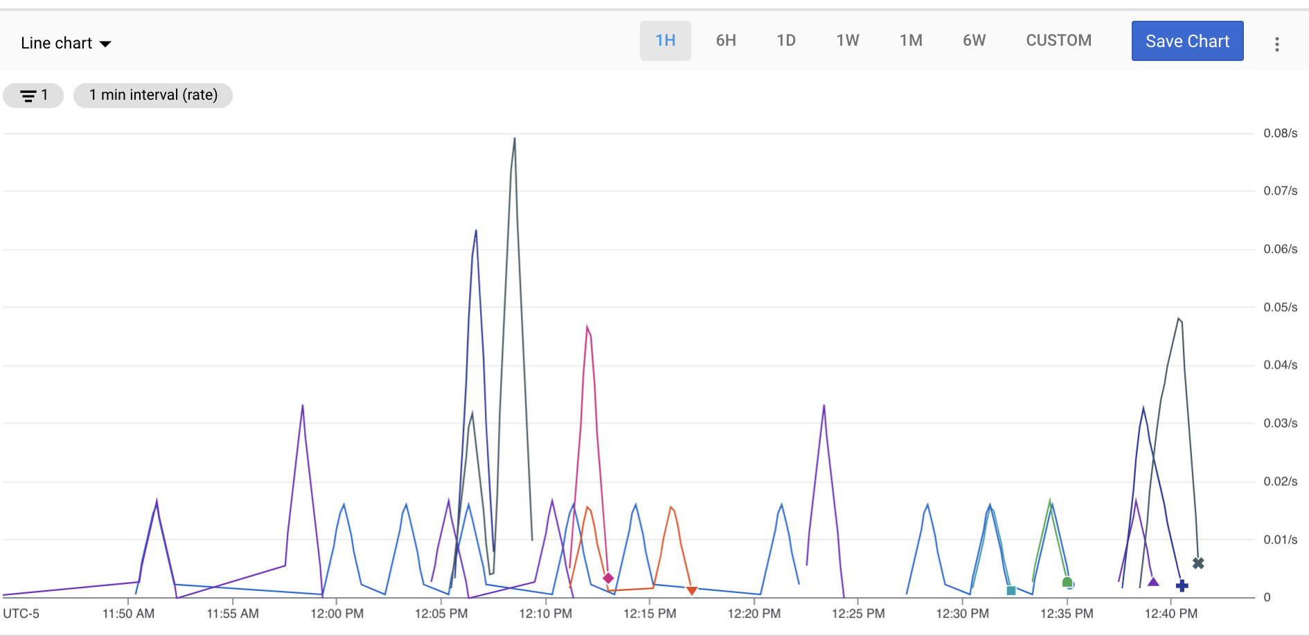Image resolution: width=1309 pixels, height=636 pixels.
Task: Select the 1W time range tab
Action: (848, 40)
